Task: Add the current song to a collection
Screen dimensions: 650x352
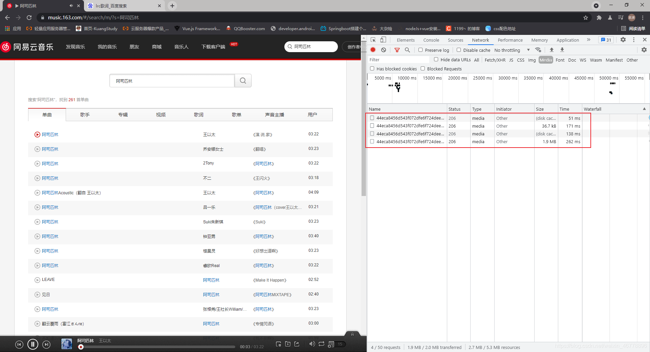Action: point(288,344)
